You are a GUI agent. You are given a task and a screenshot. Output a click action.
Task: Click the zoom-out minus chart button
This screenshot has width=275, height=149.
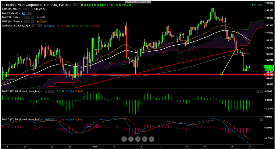pos(131,139)
